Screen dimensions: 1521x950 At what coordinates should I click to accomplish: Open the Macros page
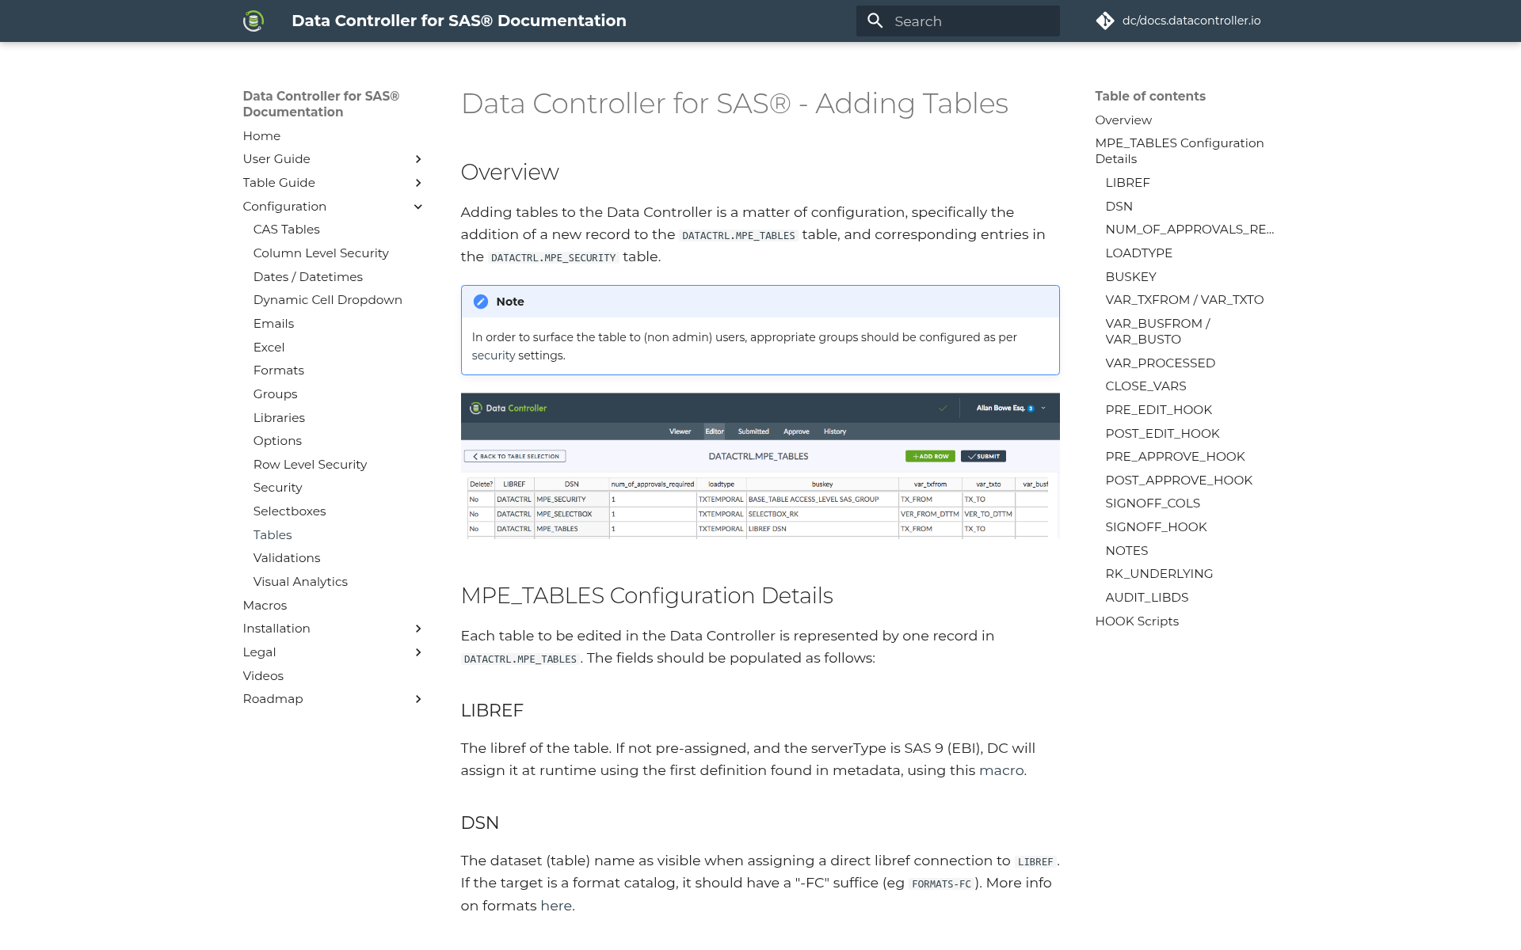265,606
